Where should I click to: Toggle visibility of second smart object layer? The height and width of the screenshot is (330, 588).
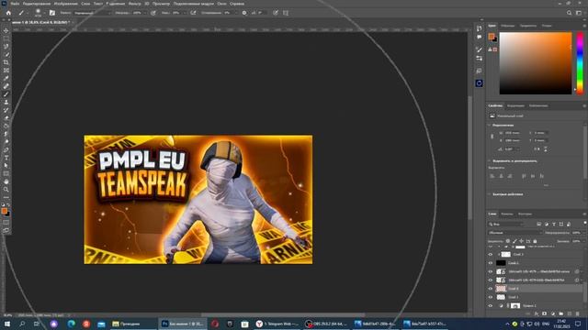[491, 280]
